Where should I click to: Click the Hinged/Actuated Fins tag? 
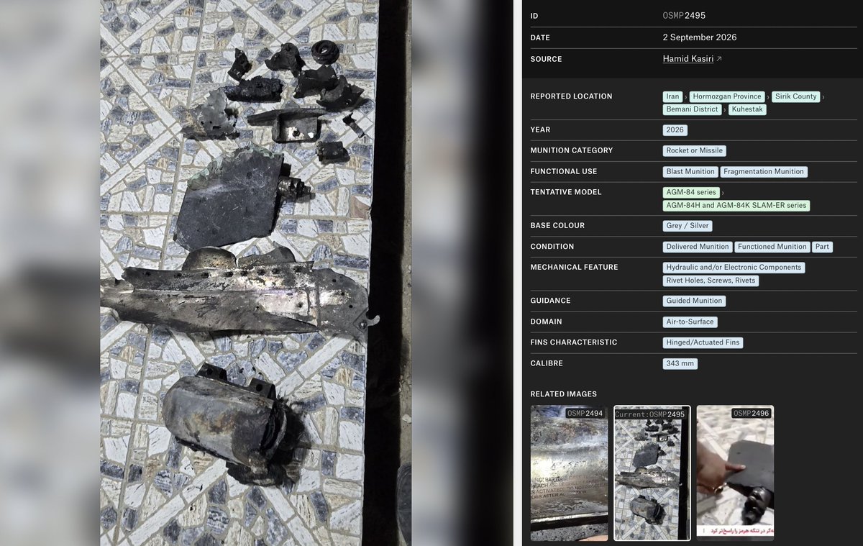click(703, 343)
